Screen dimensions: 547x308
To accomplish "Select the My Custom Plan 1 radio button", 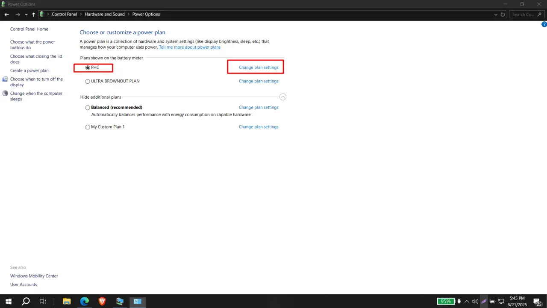I will (88, 127).
